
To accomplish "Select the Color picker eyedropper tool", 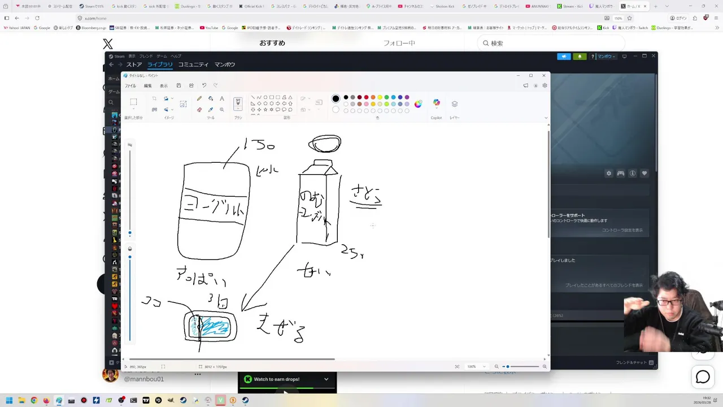I will click(211, 110).
